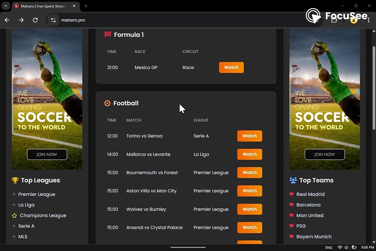Select the Torino vs Genoa match text

point(144,136)
